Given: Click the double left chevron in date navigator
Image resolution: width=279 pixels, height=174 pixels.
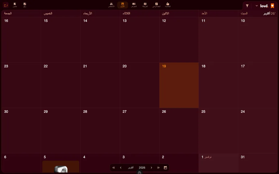Looking at the screenshot, I should coord(114,167).
